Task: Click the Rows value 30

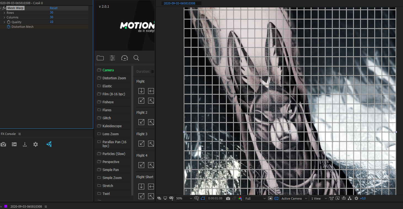Action: (52, 13)
